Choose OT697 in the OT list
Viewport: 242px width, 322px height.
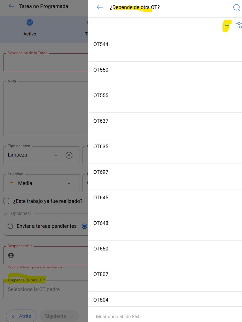click(x=101, y=172)
